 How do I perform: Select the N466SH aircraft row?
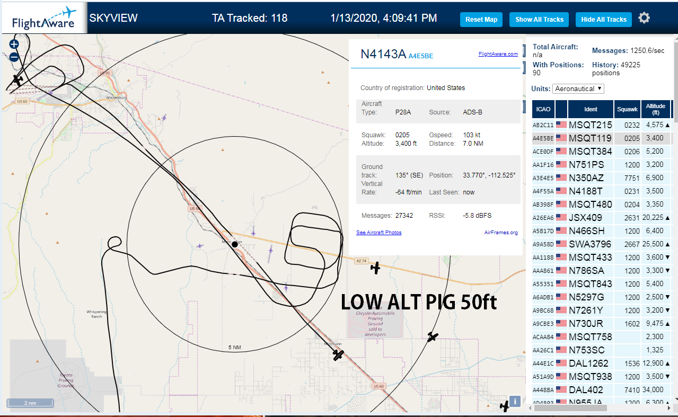602,231
